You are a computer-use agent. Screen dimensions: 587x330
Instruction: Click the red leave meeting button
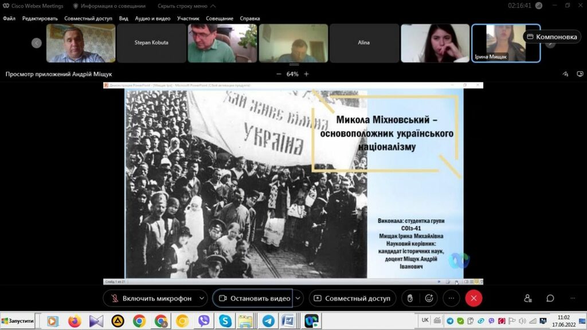tap(473, 298)
